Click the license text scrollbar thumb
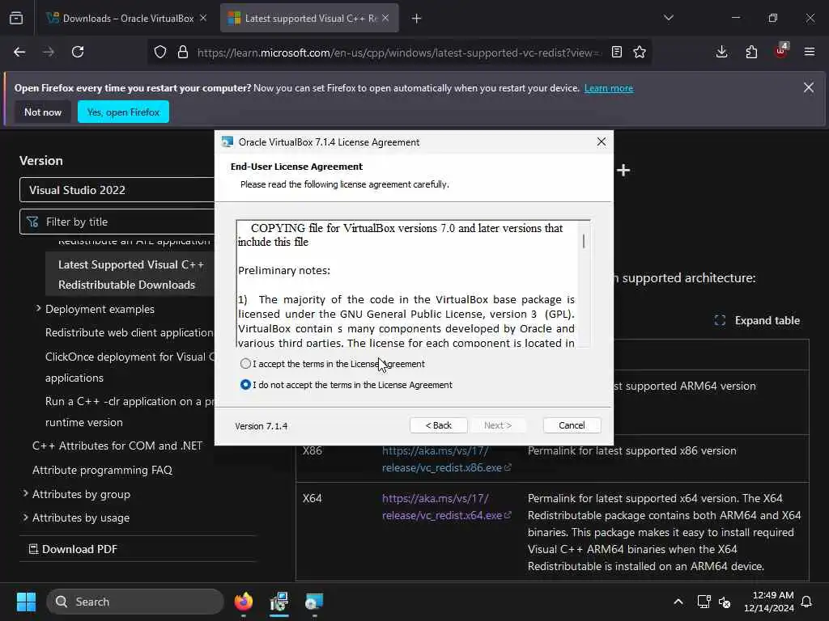This screenshot has width=829, height=621. coord(584,241)
